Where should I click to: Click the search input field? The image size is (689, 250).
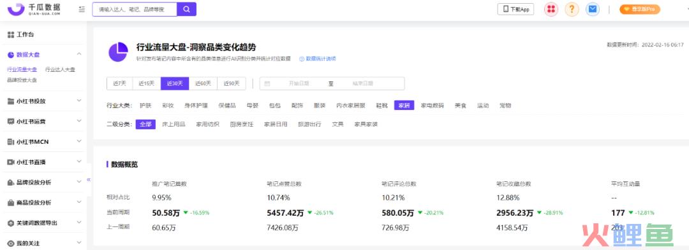(x=135, y=9)
